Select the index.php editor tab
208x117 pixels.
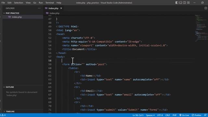point(53,8)
